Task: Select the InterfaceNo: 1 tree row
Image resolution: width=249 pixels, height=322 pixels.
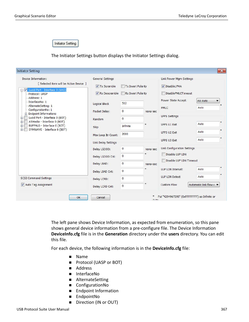Action: (x=38, y=102)
